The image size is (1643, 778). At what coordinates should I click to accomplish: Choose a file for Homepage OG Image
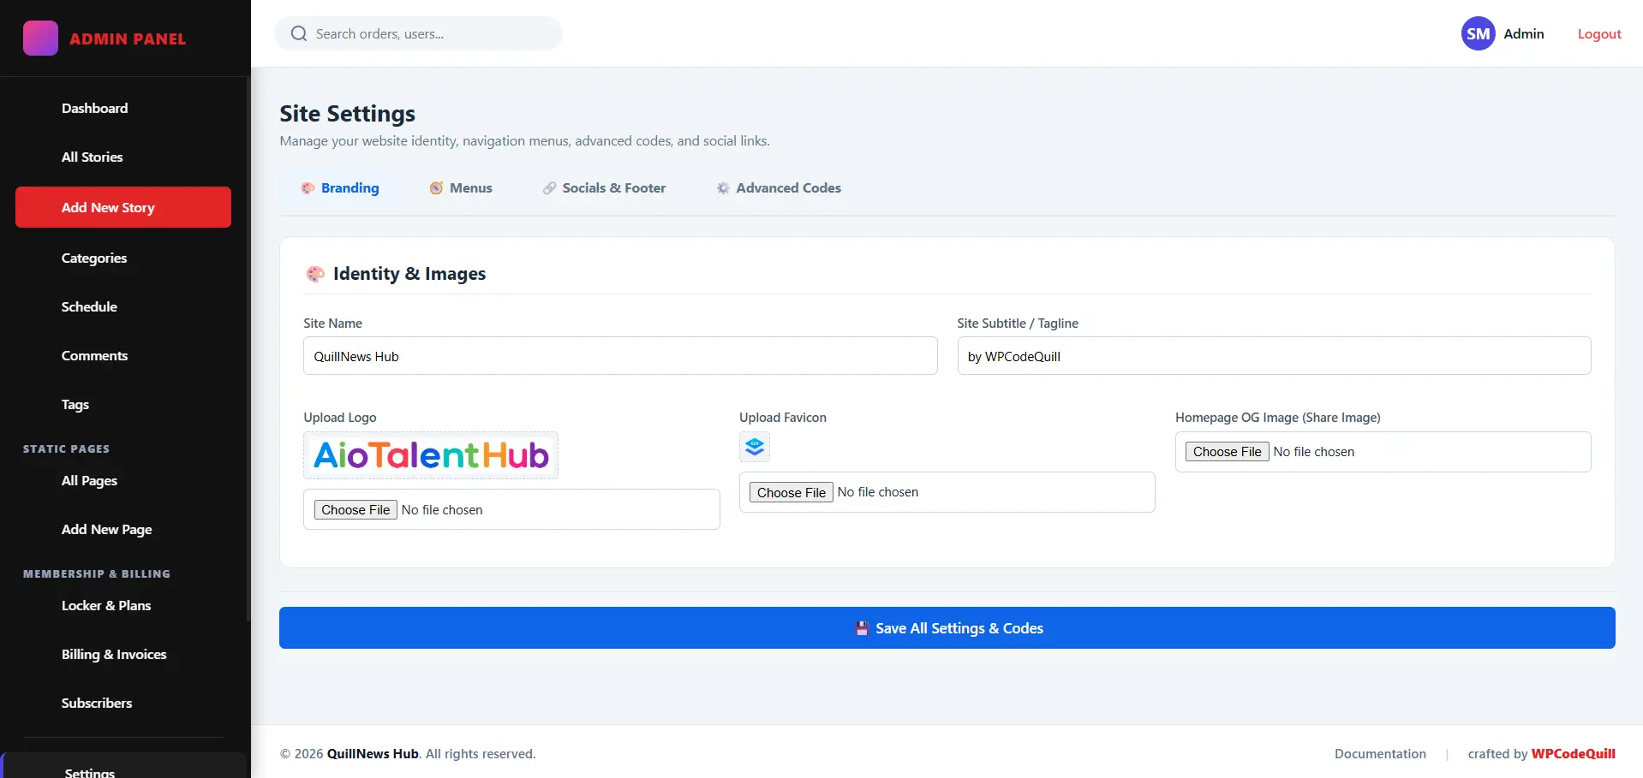1228,452
